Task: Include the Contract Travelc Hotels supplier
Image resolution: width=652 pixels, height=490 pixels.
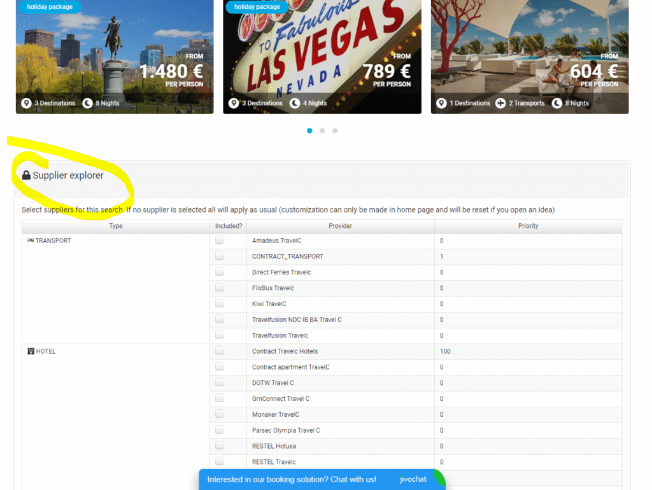Action: [x=220, y=351]
